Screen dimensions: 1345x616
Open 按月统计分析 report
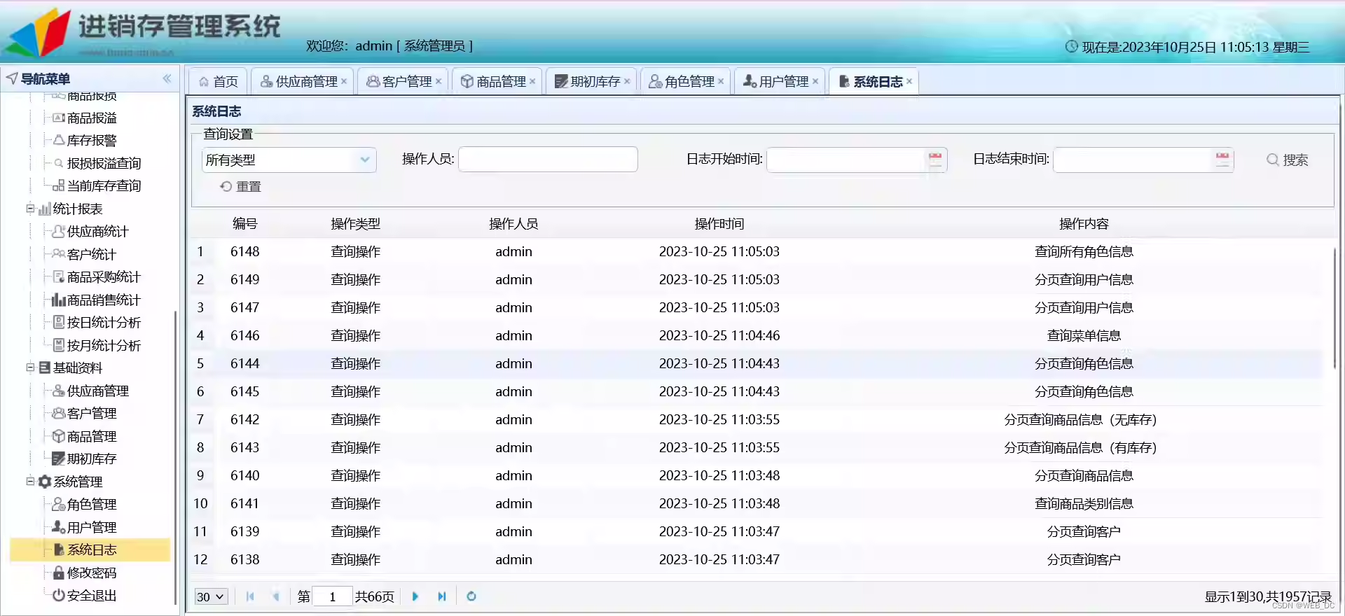(x=104, y=345)
